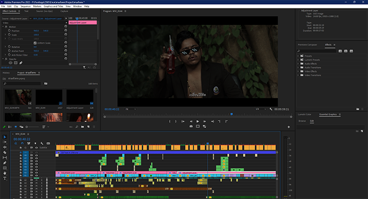368x199 pixels.
Task: Switch to Premiere Composer tab
Action: 308,45
